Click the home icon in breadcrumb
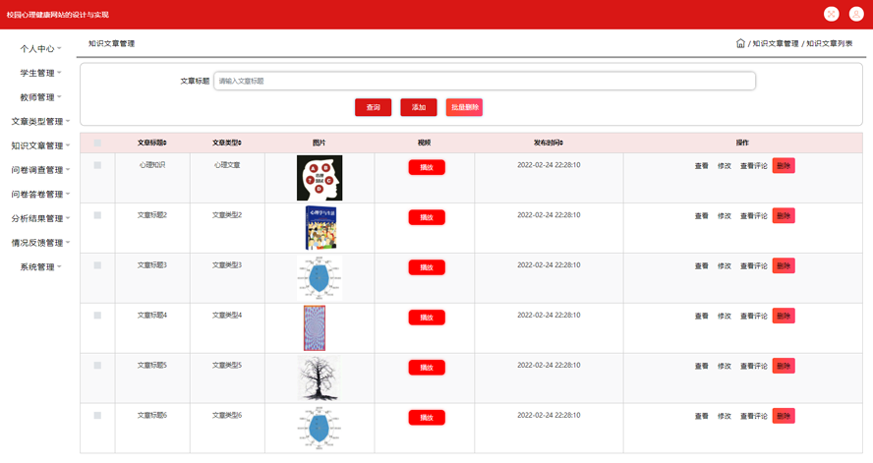 740,43
